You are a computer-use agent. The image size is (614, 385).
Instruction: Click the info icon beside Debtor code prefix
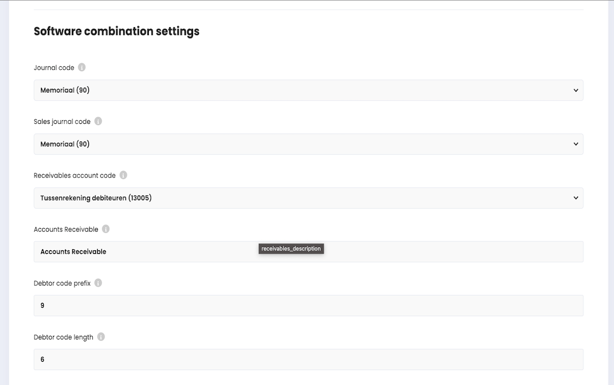(98, 283)
